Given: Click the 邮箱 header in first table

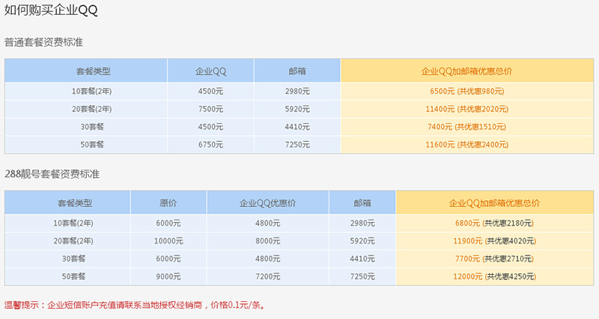Looking at the screenshot, I should (x=297, y=71).
